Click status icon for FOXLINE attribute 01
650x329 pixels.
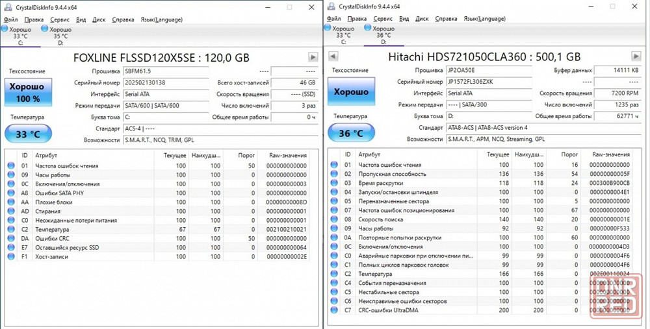click(x=11, y=166)
